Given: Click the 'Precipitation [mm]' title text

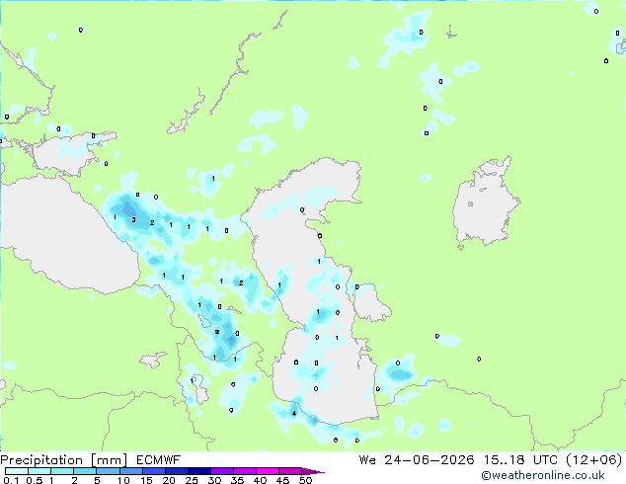Looking at the screenshot, I should (64, 460).
